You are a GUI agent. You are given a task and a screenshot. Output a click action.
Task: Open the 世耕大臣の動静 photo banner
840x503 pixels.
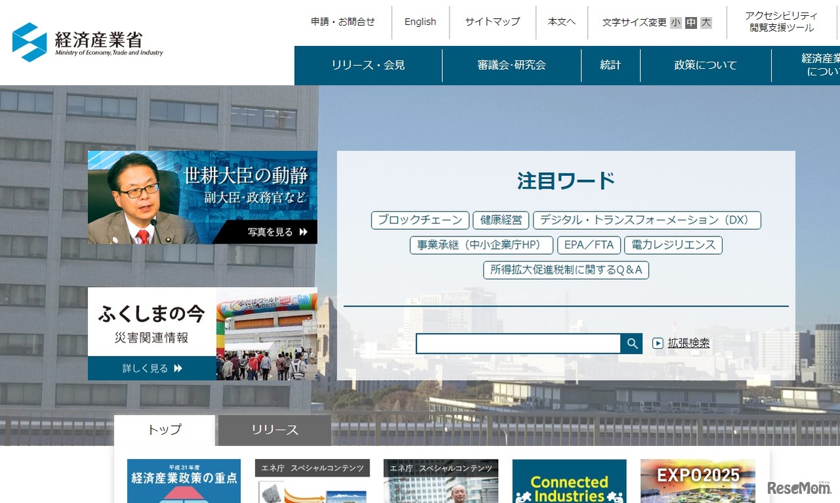click(201, 196)
